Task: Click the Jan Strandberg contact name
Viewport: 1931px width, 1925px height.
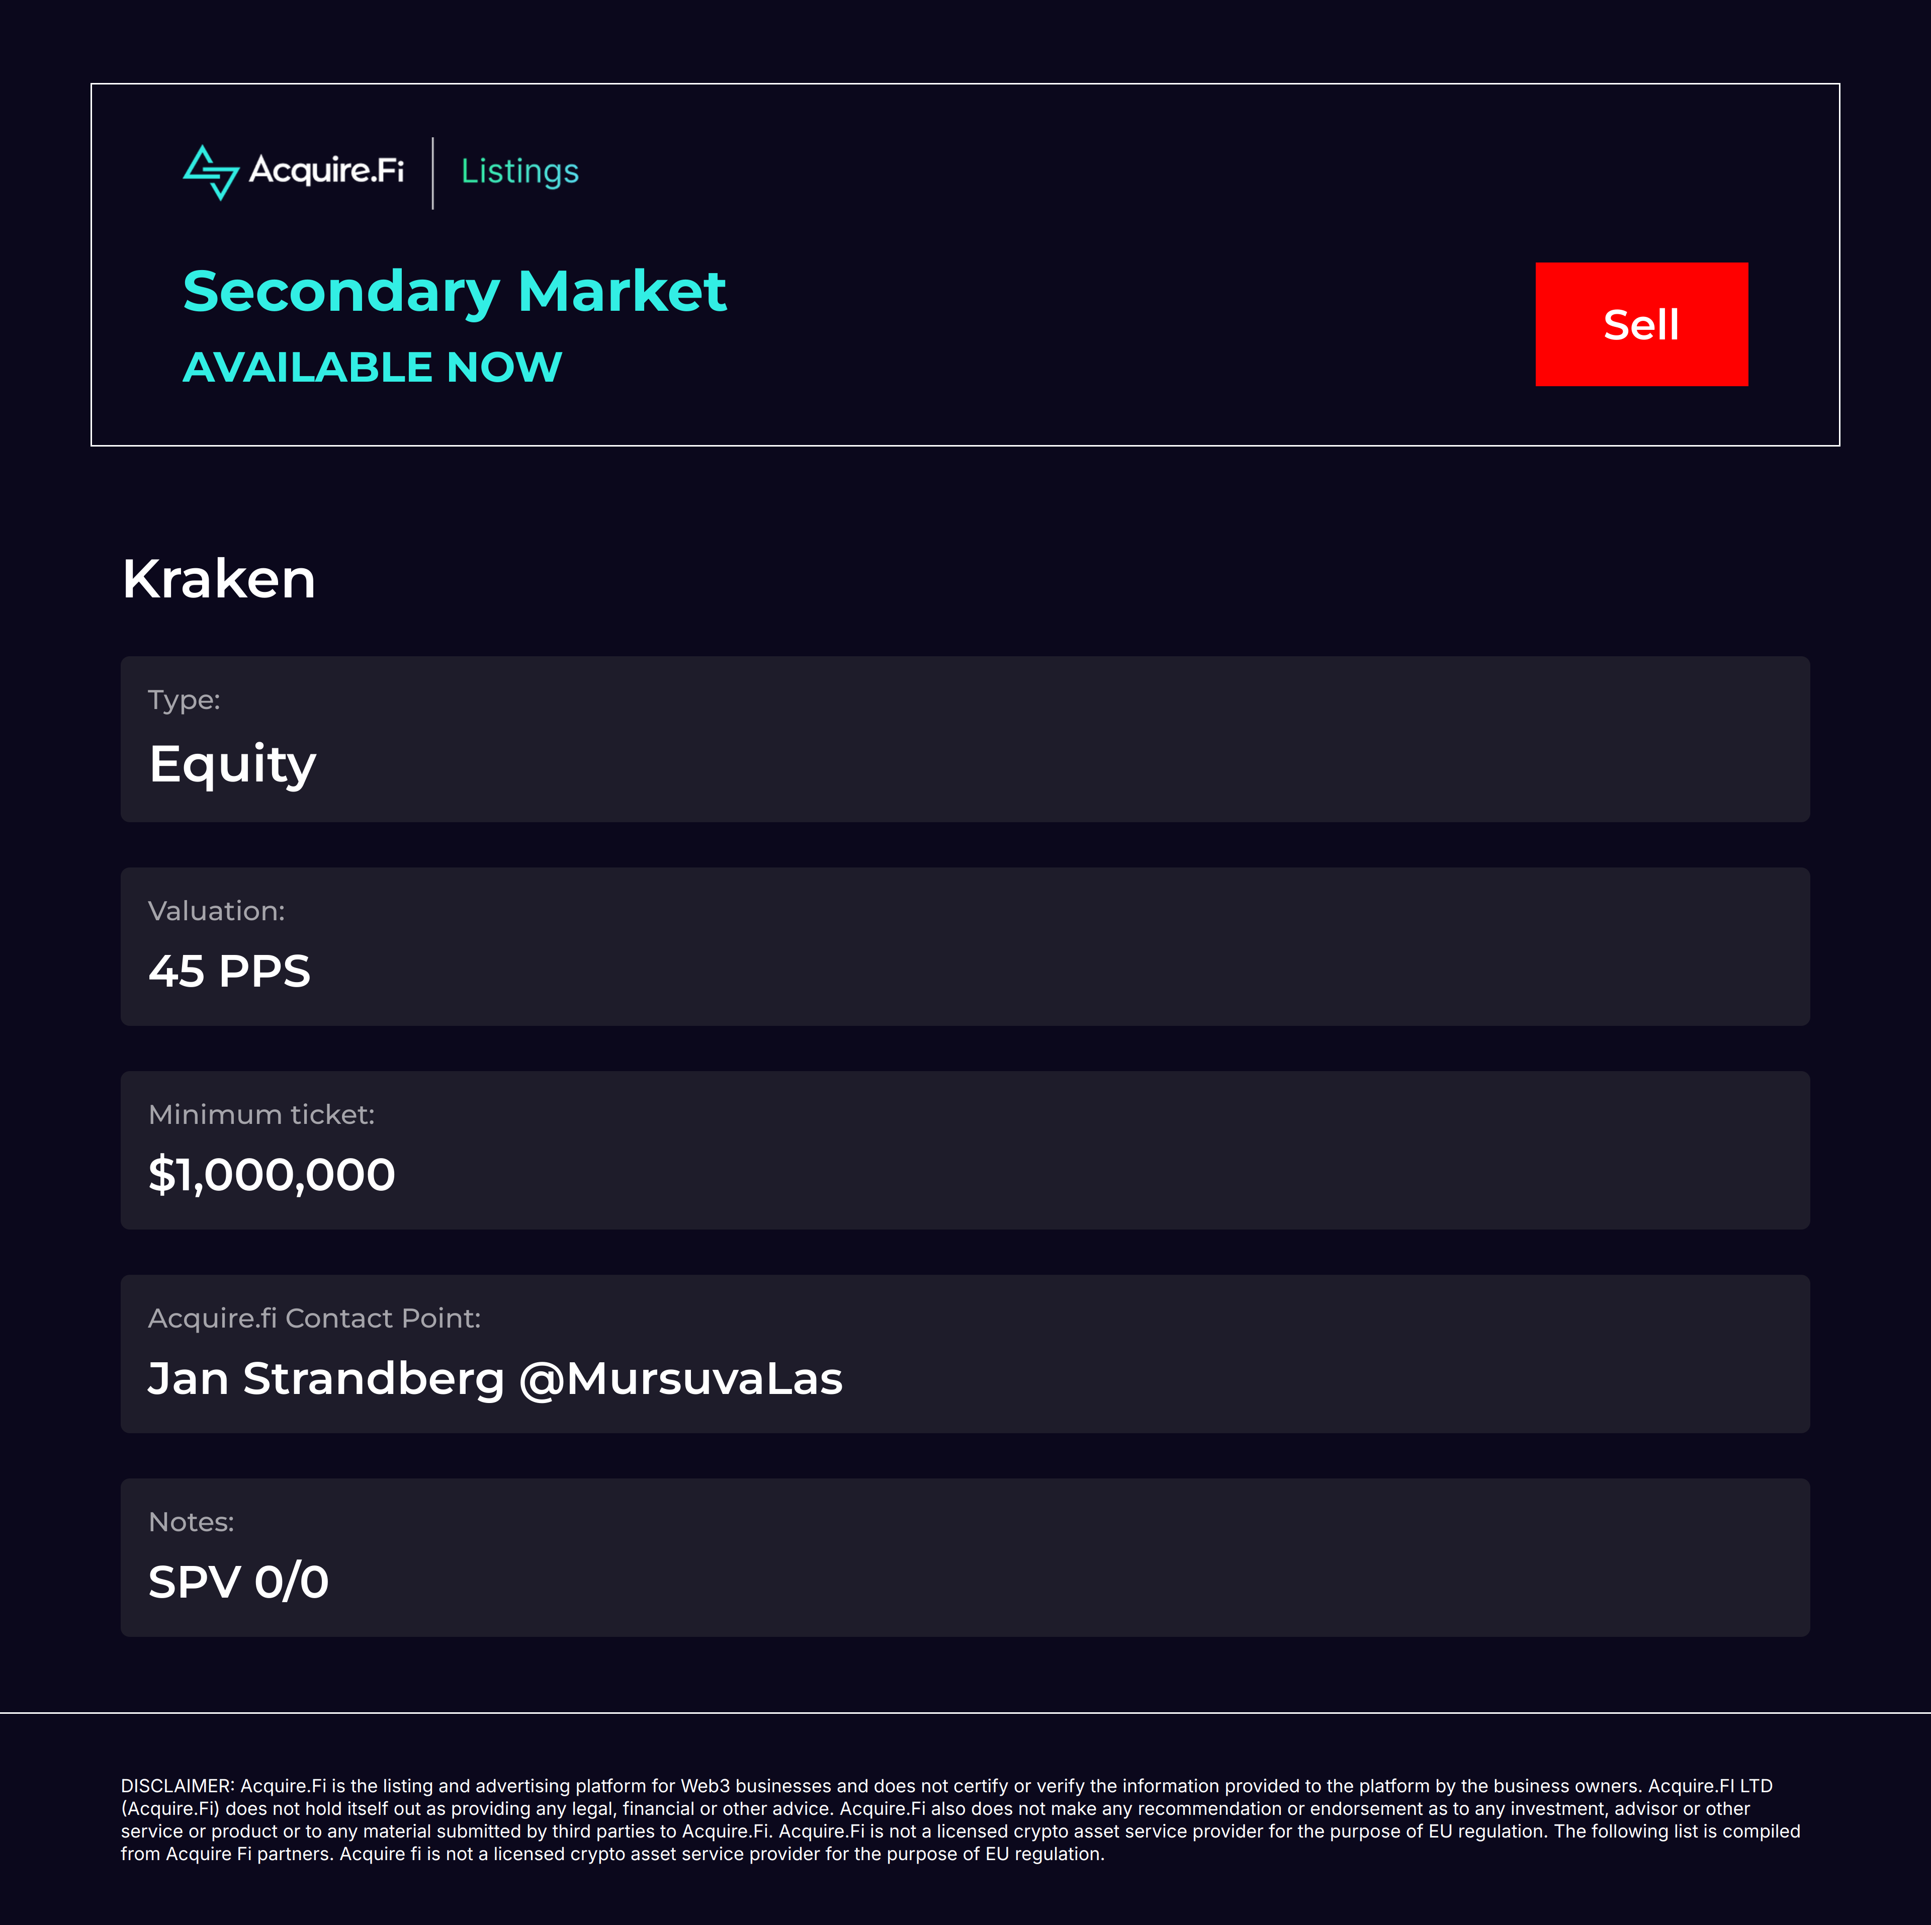Action: click(x=326, y=1378)
